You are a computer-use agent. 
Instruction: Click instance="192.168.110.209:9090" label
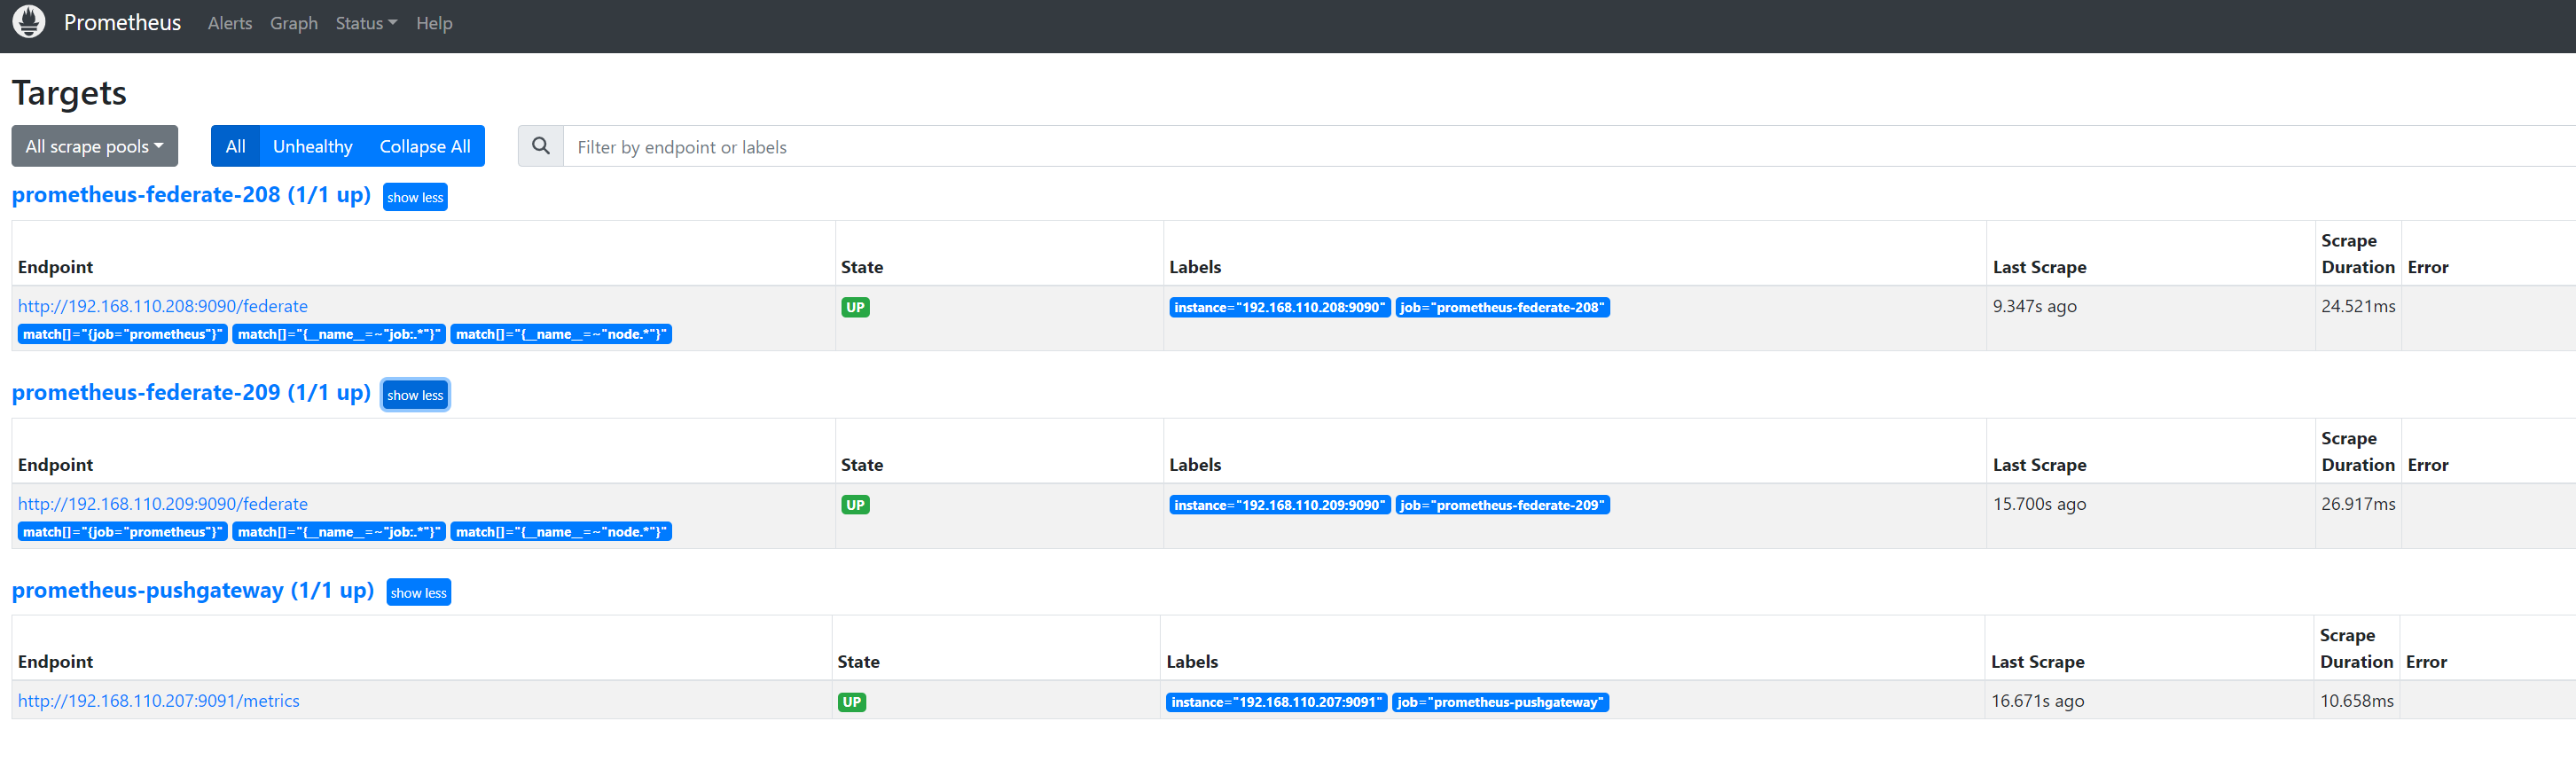point(1280,505)
